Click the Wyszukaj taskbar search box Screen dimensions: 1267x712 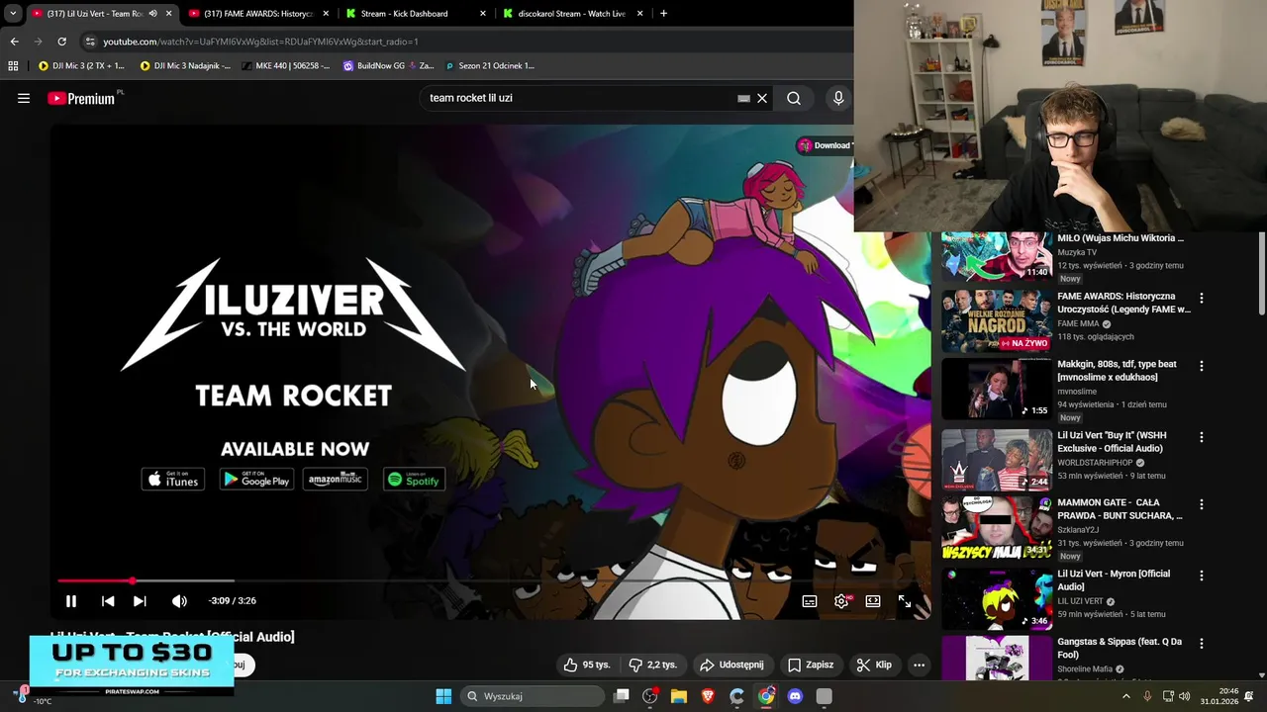(534, 696)
